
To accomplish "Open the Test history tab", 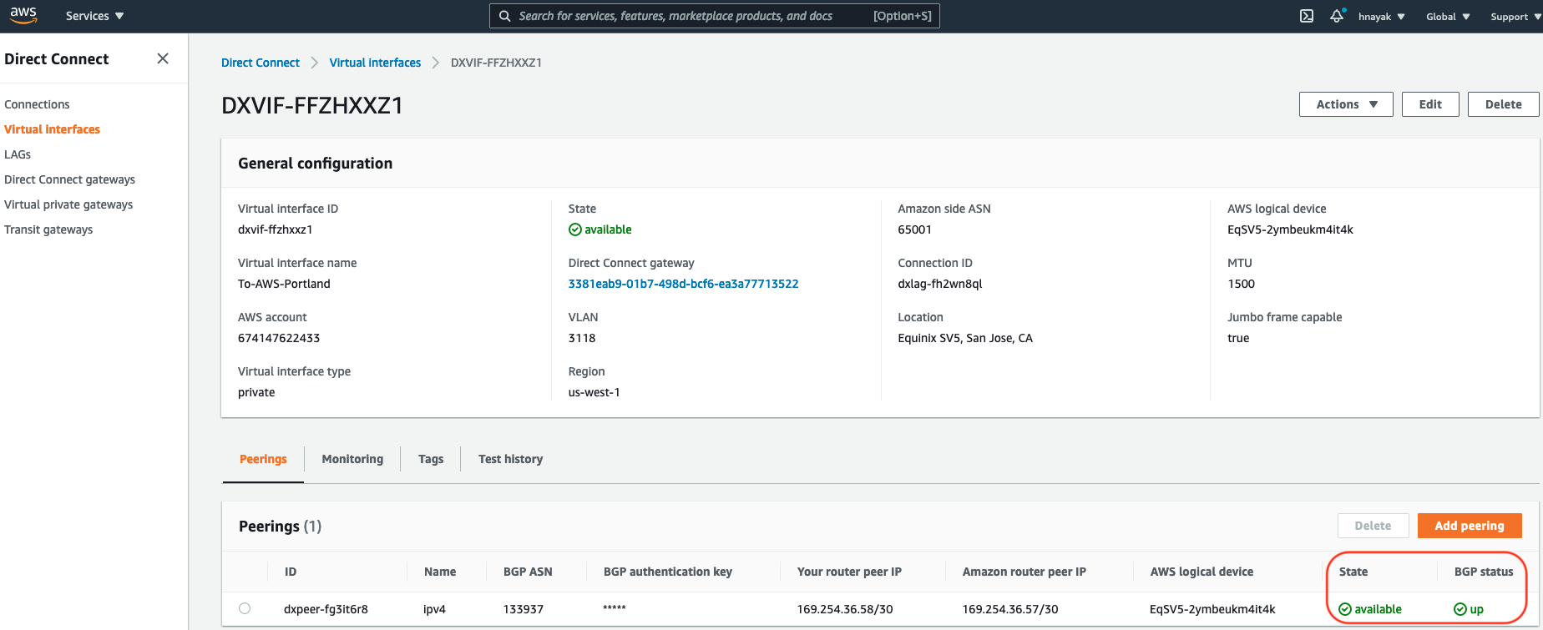I will (510, 459).
